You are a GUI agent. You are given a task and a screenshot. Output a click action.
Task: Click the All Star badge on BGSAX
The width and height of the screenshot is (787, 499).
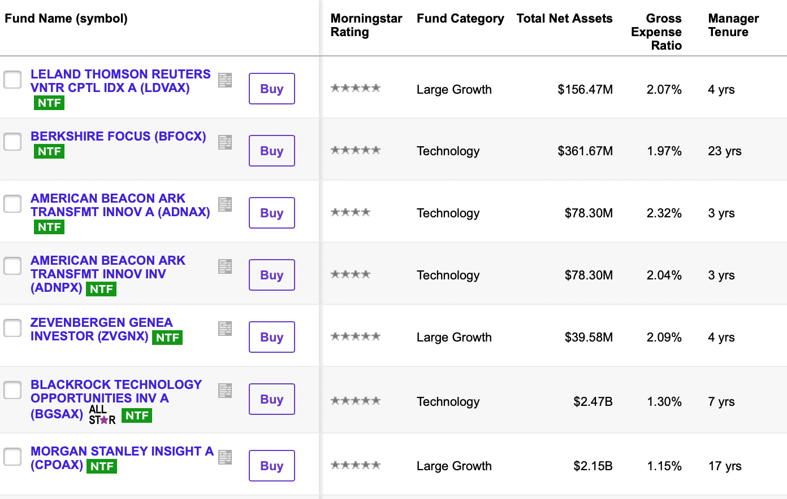(x=102, y=415)
